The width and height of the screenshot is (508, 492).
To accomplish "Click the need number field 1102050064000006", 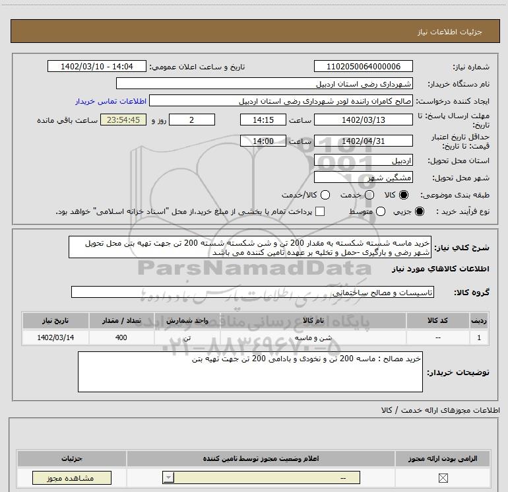I will pyautogui.click(x=363, y=67).
